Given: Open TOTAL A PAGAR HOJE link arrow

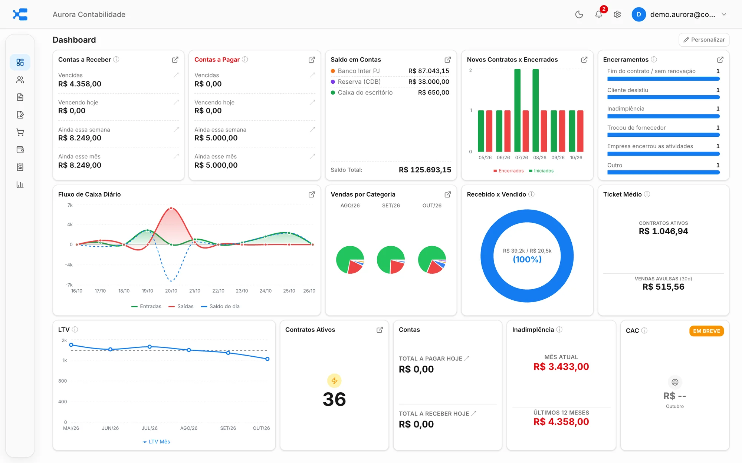Looking at the screenshot, I should pyautogui.click(x=467, y=358).
